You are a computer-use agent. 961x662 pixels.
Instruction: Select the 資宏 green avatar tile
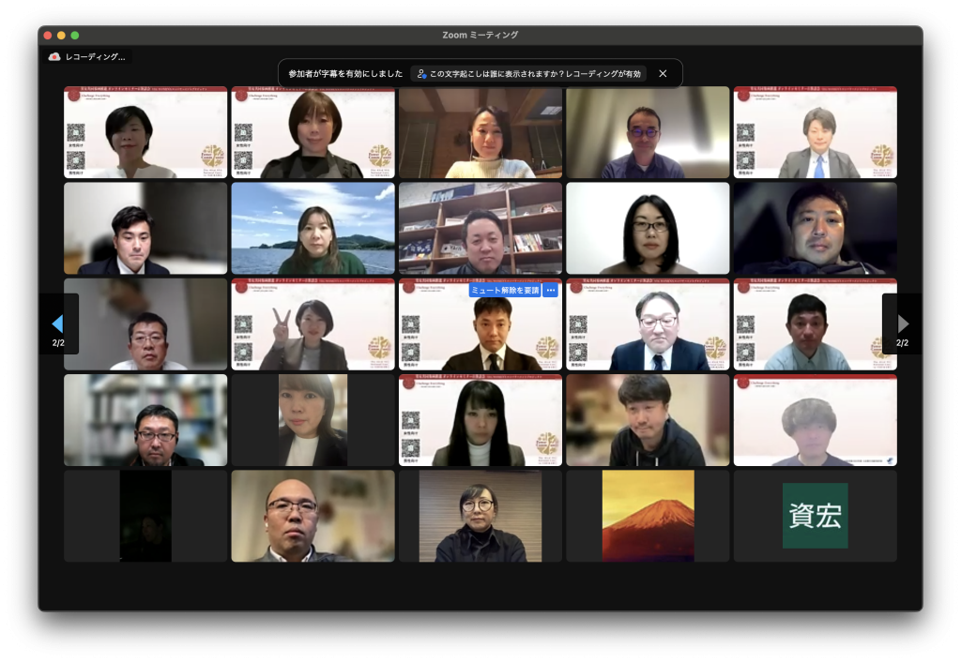(815, 516)
